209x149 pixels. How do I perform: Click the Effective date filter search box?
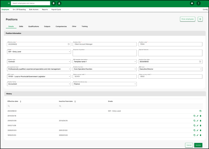[x=32, y=106]
